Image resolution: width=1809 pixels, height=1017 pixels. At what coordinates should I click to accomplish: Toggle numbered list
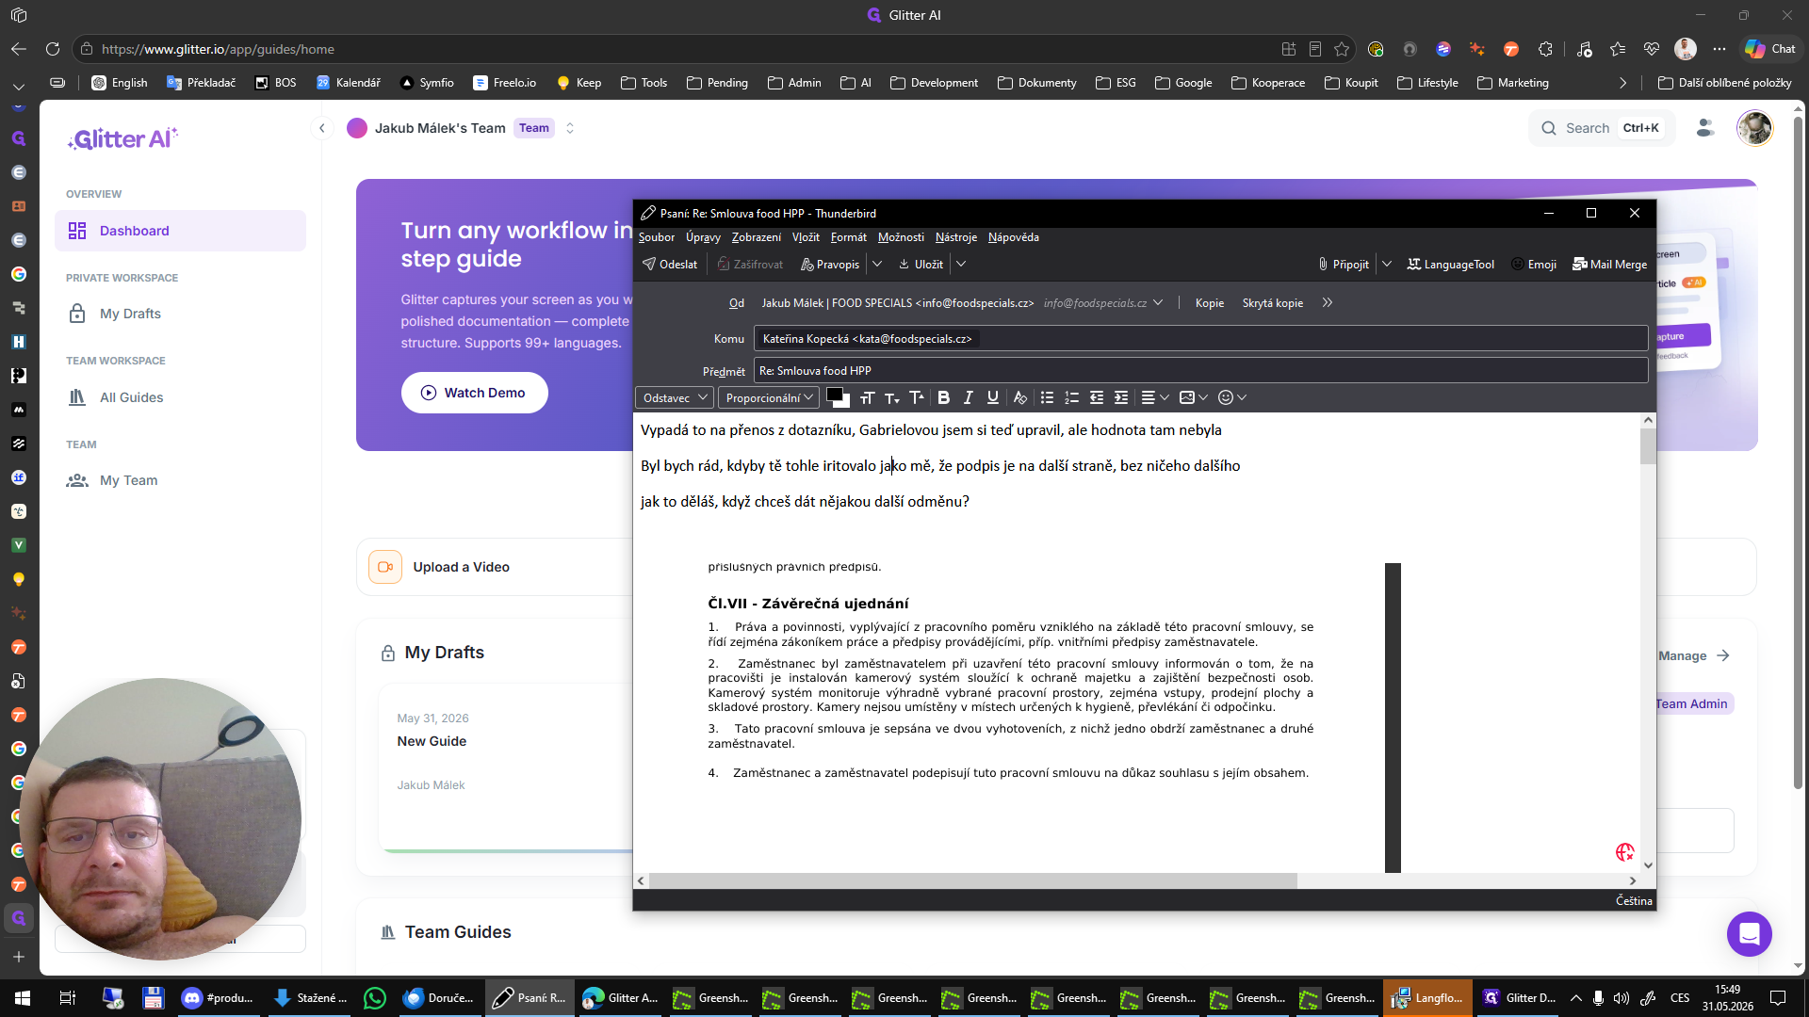[x=1071, y=398]
